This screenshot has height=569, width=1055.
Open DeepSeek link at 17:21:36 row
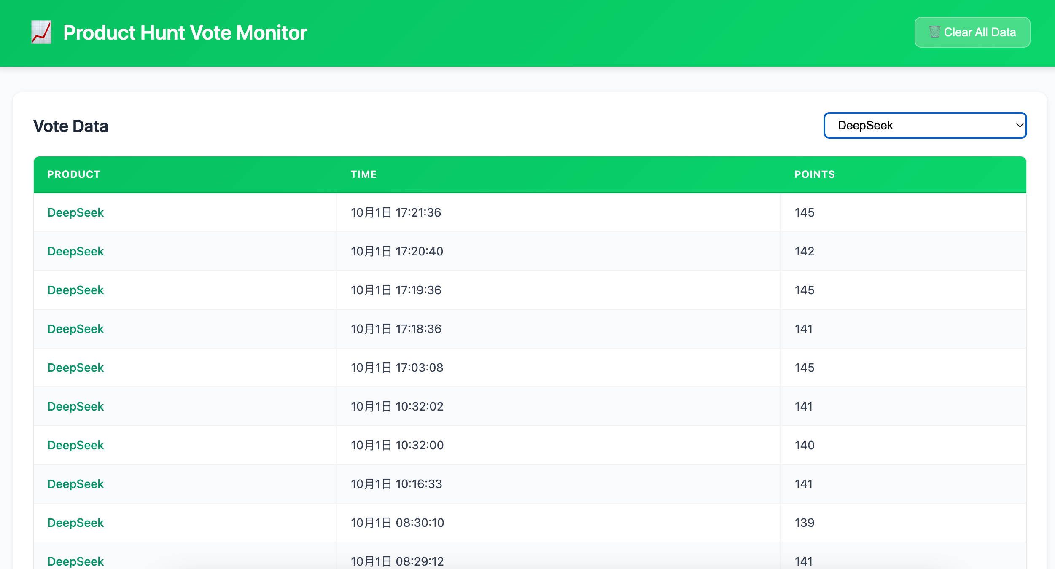click(75, 212)
